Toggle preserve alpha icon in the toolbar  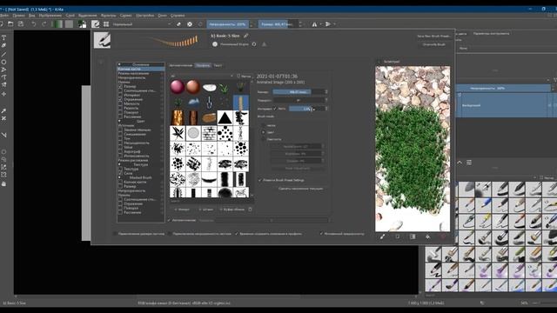[190, 24]
